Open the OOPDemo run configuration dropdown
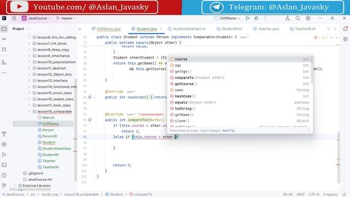 tap(227, 18)
